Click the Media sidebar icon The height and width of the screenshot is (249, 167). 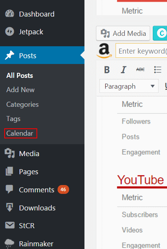[x=10, y=153]
